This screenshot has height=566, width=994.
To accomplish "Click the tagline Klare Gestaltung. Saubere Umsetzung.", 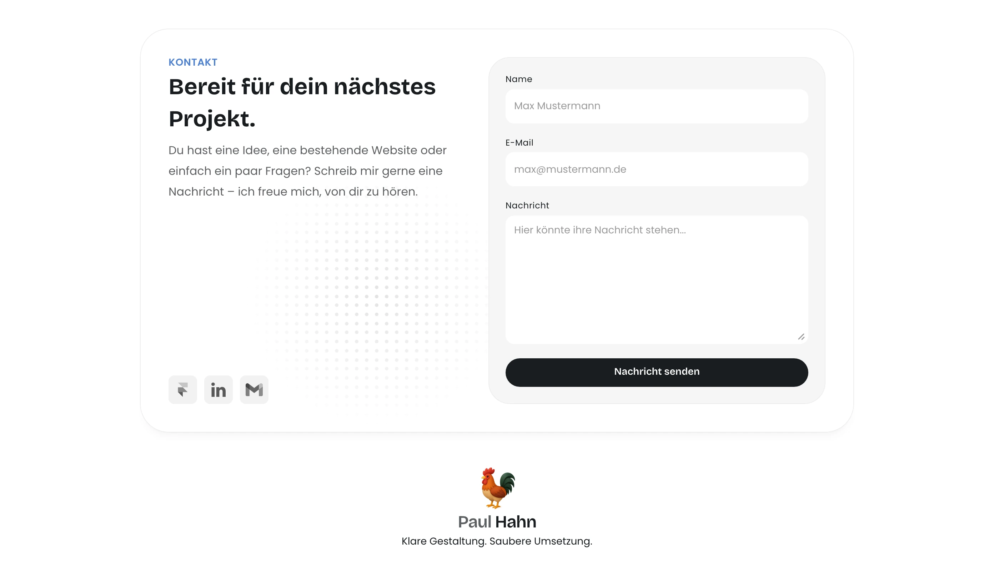I will (497, 541).
